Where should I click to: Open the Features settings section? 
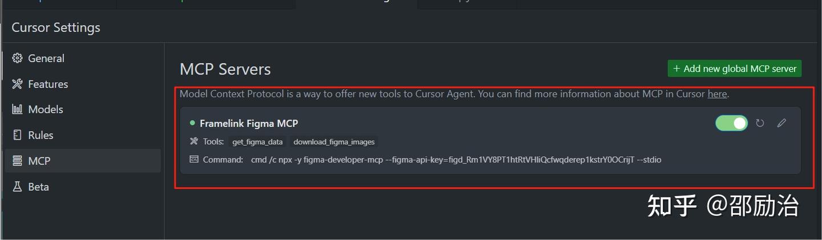coord(47,84)
